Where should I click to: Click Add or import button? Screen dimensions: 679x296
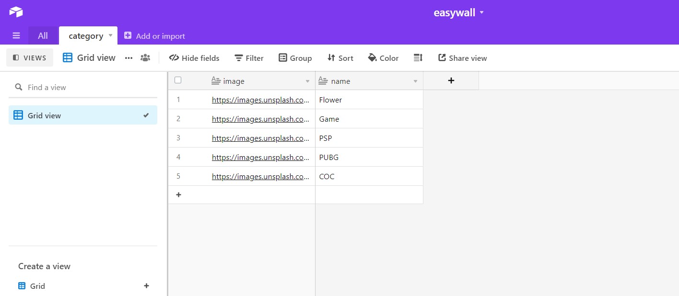[154, 36]
